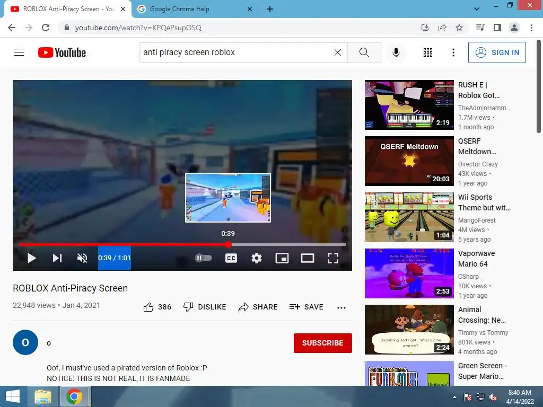Viewport: 543px width, 407px height.
Task: Close the Google Chrome Help tab
Action: point(249,9)
